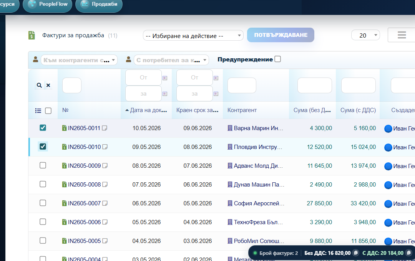Click the От field under Дата на документ
The height and width of the screenshot is (261, 415).
(x=143, y=78)
